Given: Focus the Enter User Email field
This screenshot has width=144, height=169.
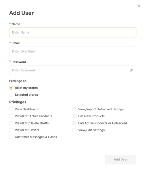Looking at the screenshot, I should click(x=72, y=51).
